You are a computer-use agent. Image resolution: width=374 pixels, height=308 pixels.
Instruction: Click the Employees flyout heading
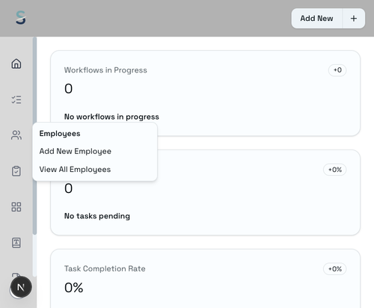pyautogui.click(x=60, y=134)
